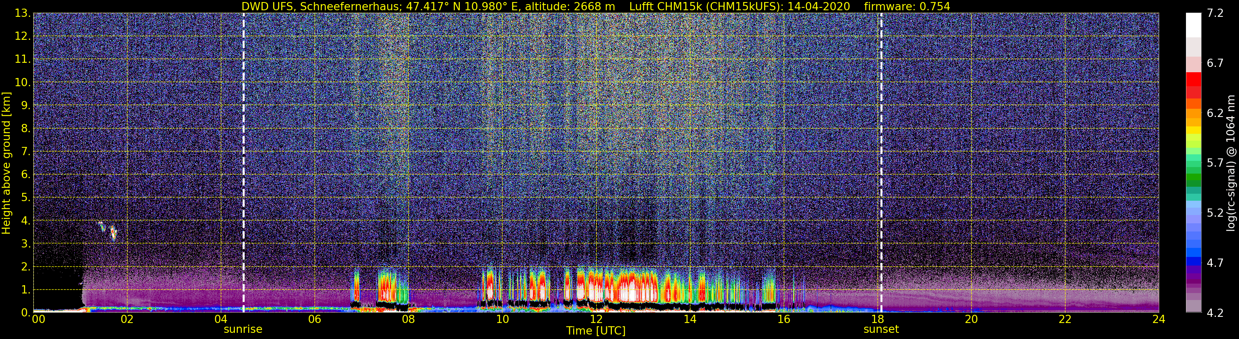
Task: Click the '02' time axis tick label
Action: 127,319
